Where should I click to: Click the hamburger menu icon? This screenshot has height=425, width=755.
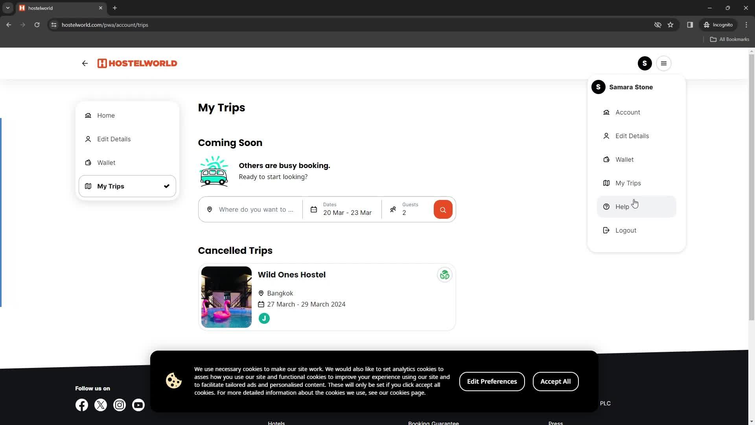pos(664,63)
